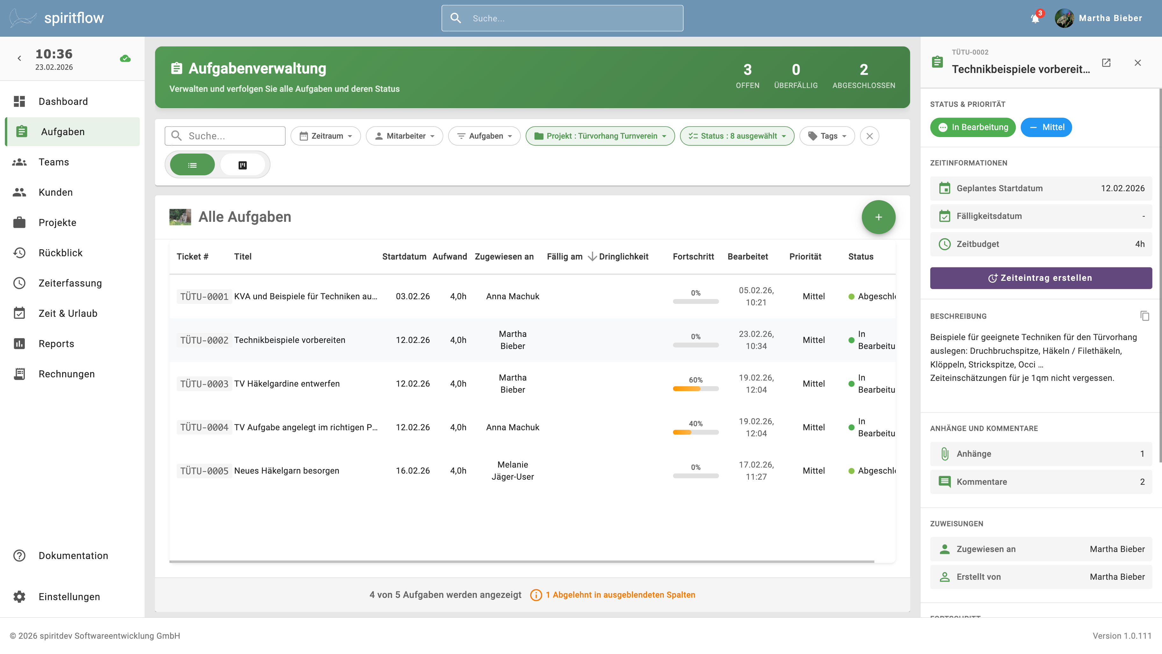1162x654 pixels.
Task: Open the notifications bell
Action: tap(1035, 18)
